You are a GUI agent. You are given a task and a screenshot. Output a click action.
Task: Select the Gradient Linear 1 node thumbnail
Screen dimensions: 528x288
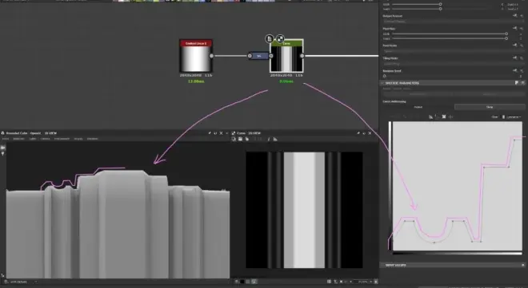tap(196, 56)
